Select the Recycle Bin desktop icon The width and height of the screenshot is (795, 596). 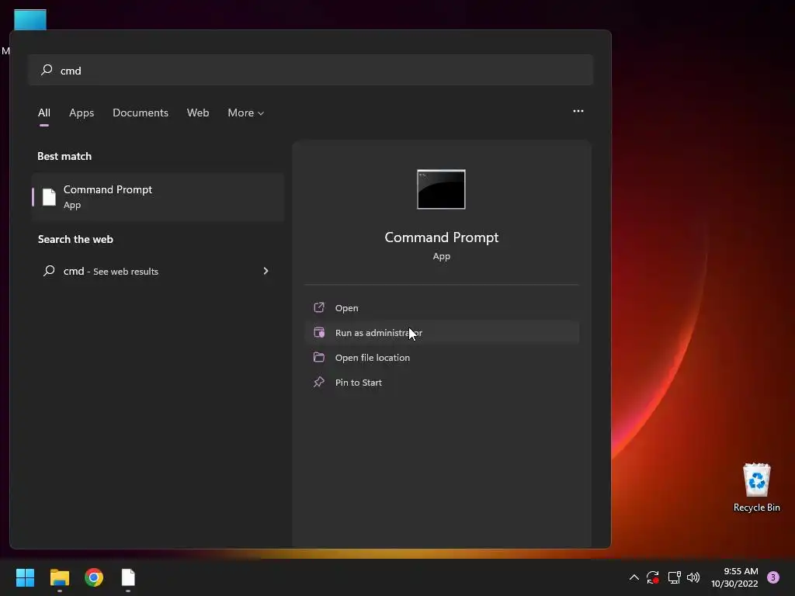pos(756,487)
